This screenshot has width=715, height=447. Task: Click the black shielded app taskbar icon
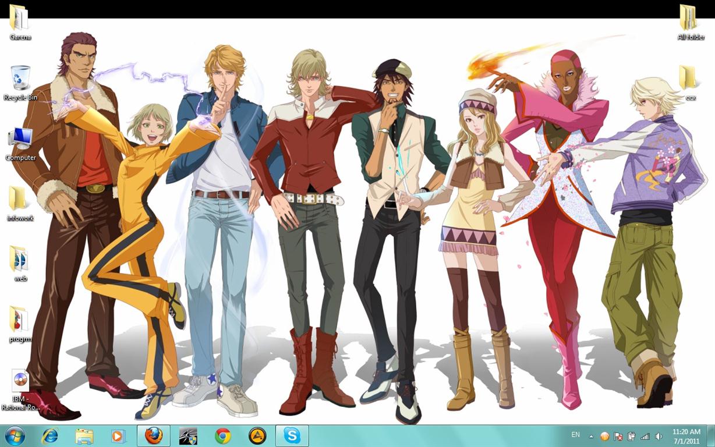pyautogui.click(x=188, y=435)
